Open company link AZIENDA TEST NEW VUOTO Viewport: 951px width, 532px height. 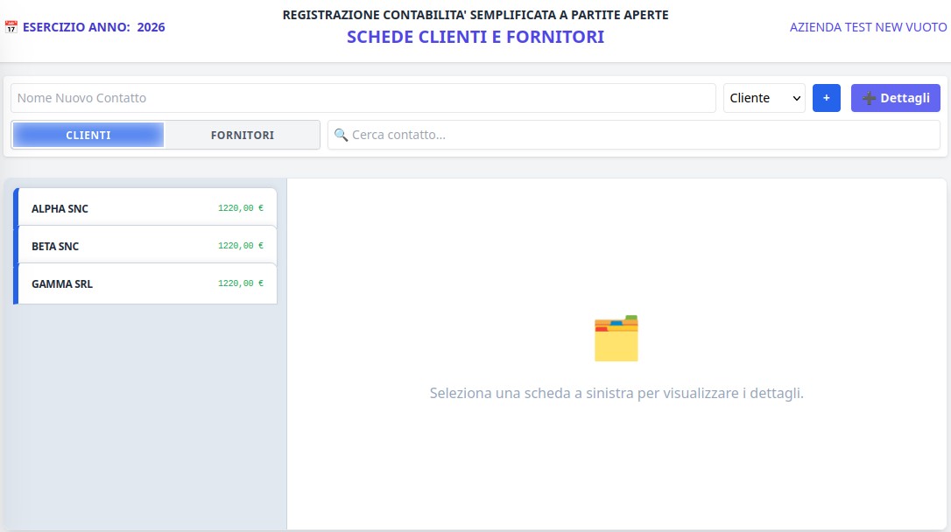[868, 27]
